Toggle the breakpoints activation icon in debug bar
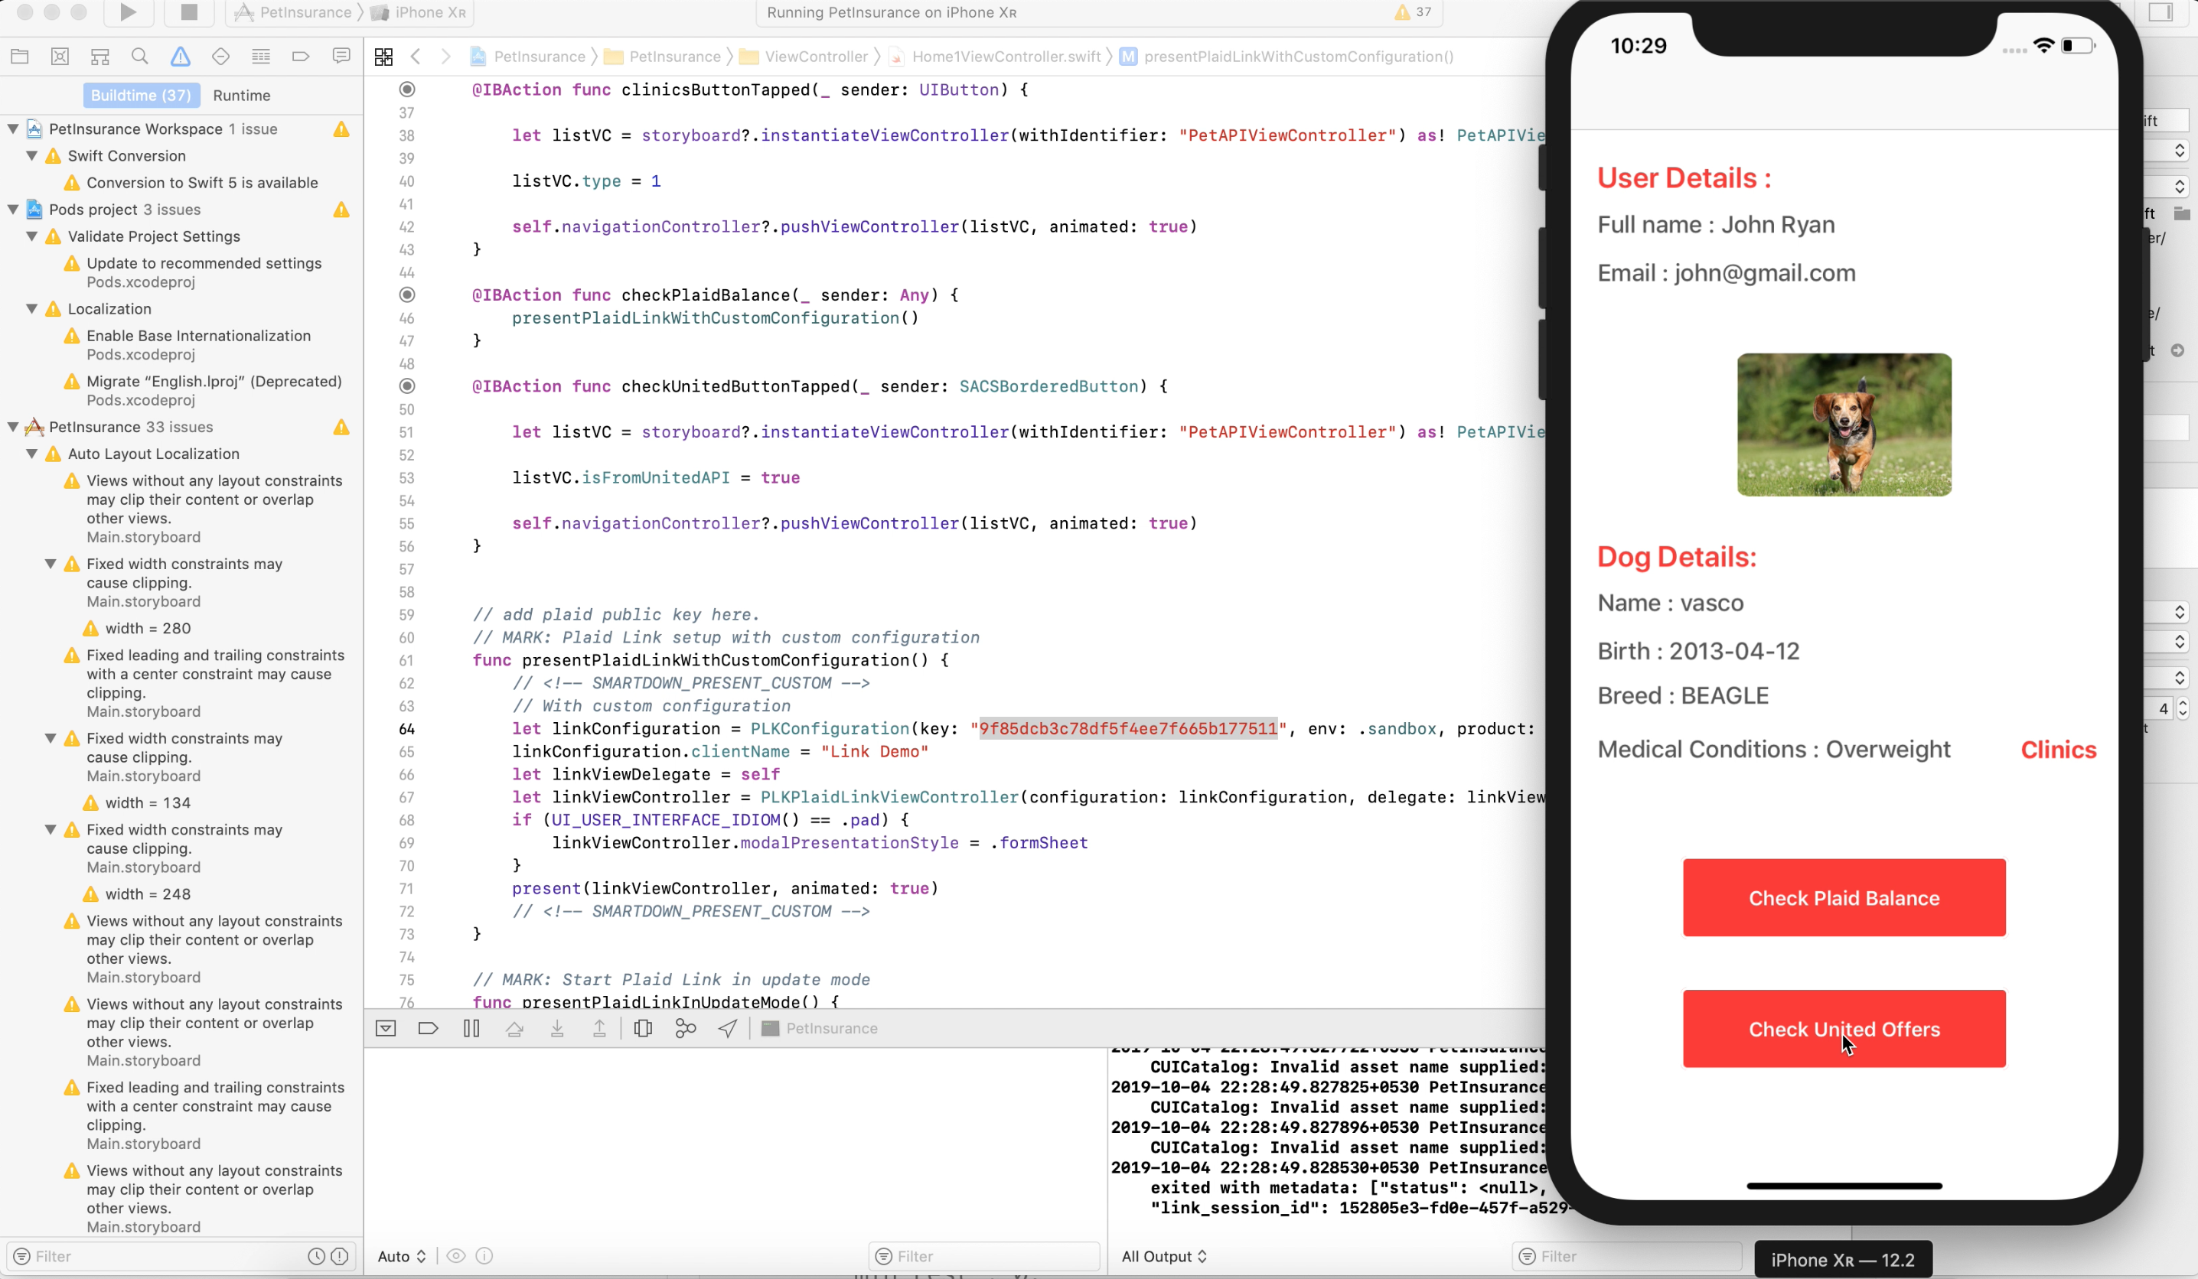Screen dimensions: 2198x1279 429,1029
